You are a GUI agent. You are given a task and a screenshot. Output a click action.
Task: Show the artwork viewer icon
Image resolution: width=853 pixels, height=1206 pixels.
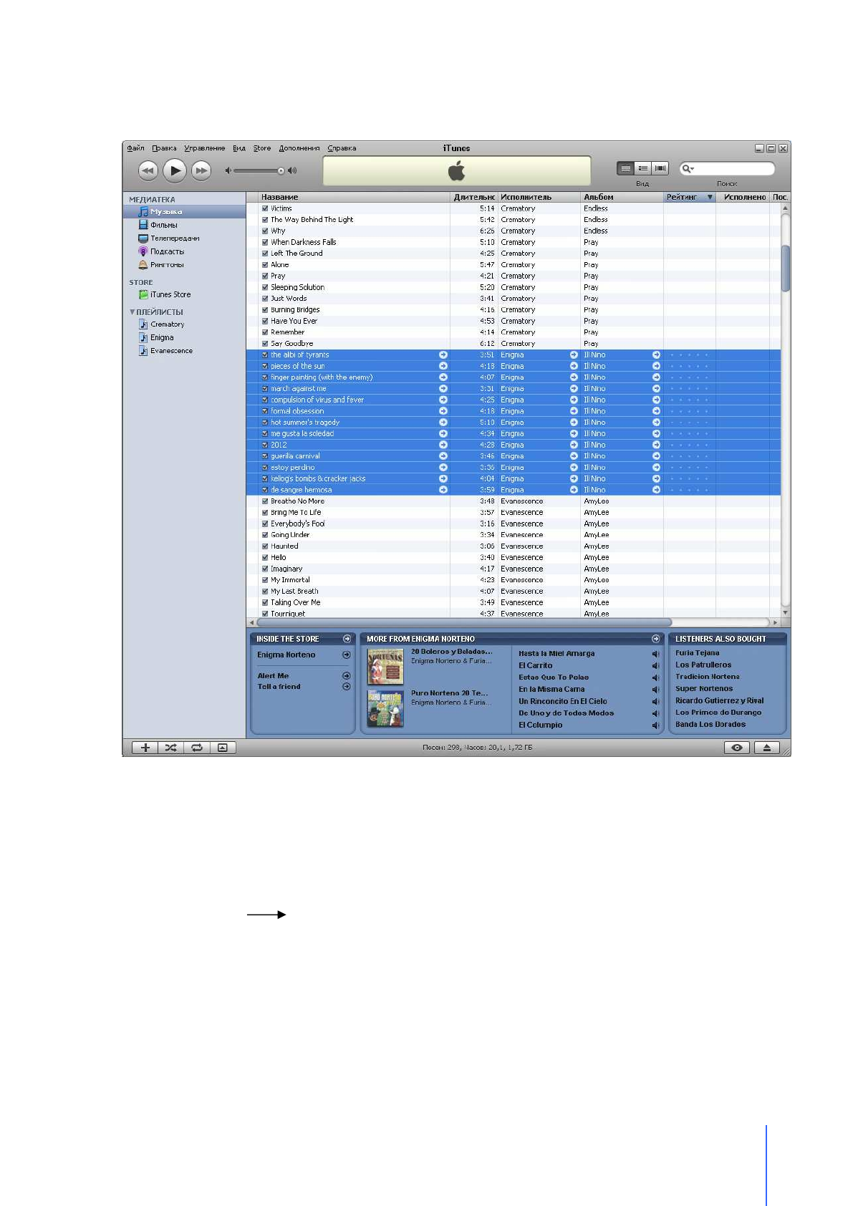[223, 748]
